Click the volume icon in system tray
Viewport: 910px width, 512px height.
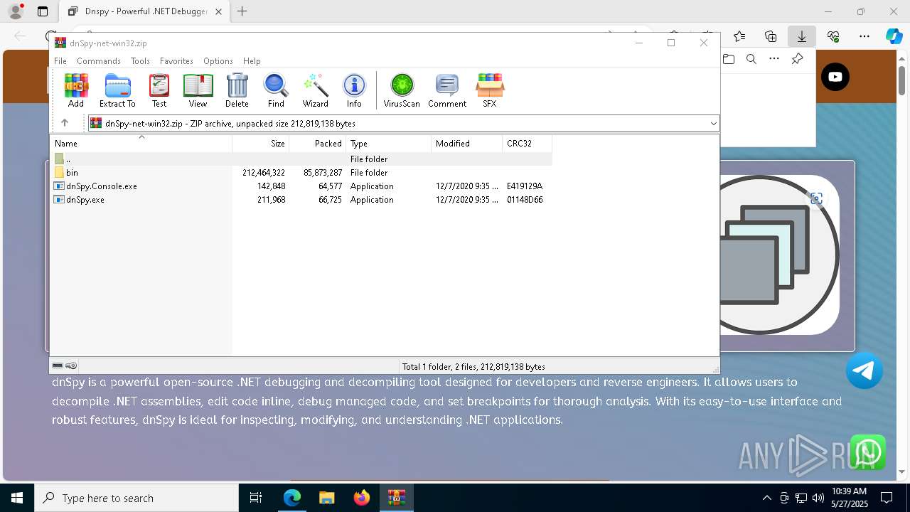(818, 498)
